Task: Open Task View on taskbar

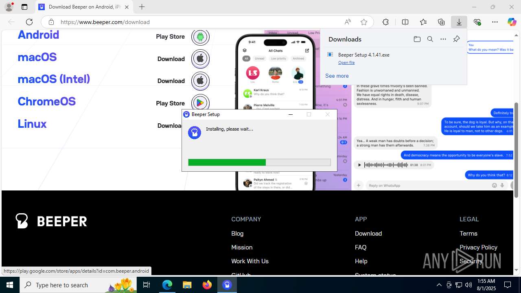Action: [x=147, y=285]
